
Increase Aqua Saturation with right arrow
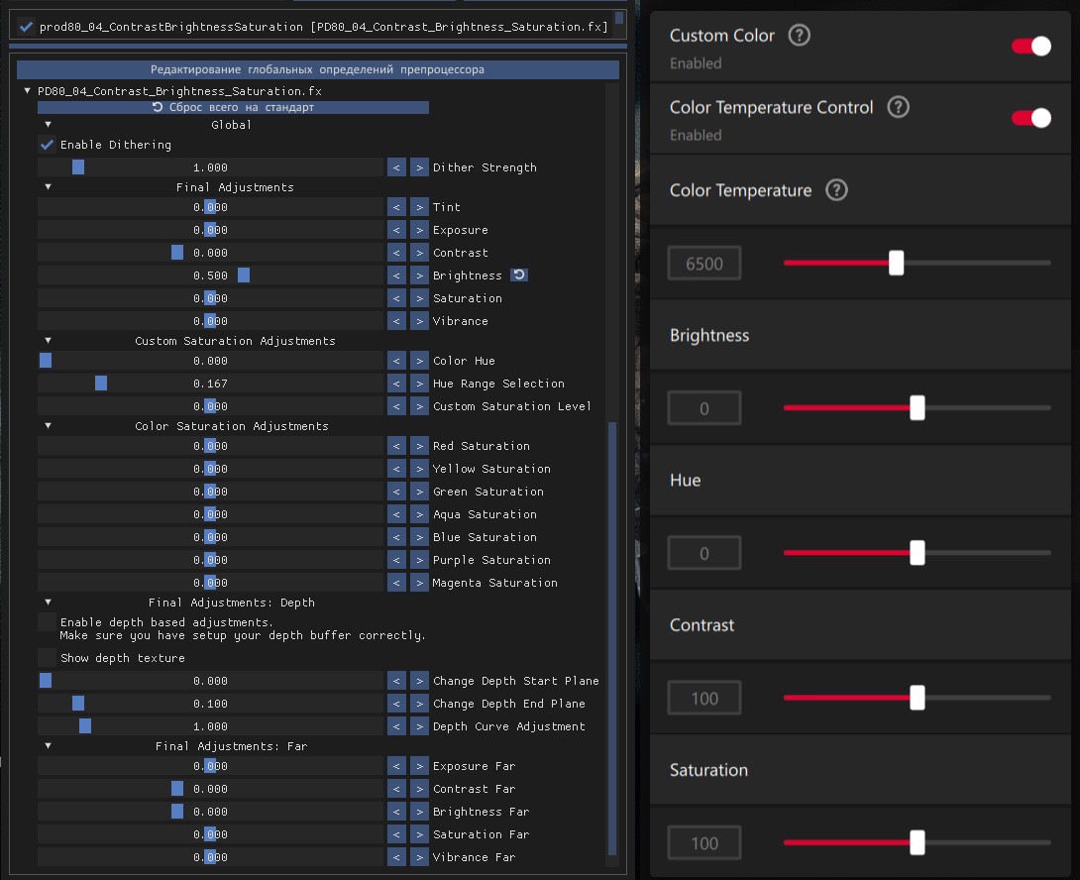419,514
